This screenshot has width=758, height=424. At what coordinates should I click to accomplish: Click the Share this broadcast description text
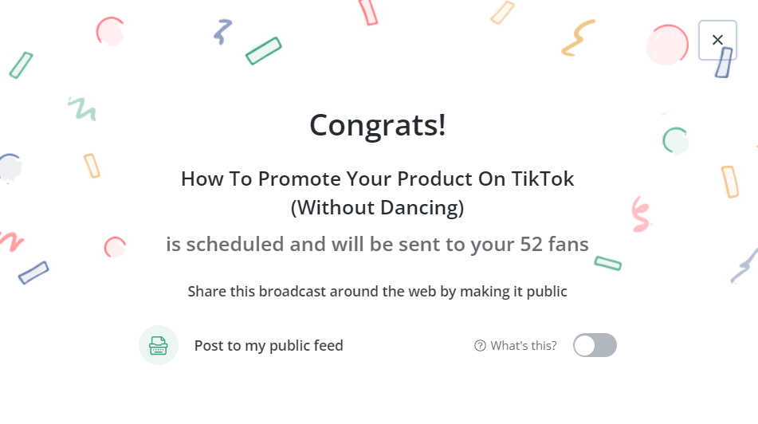click(378, 291)
